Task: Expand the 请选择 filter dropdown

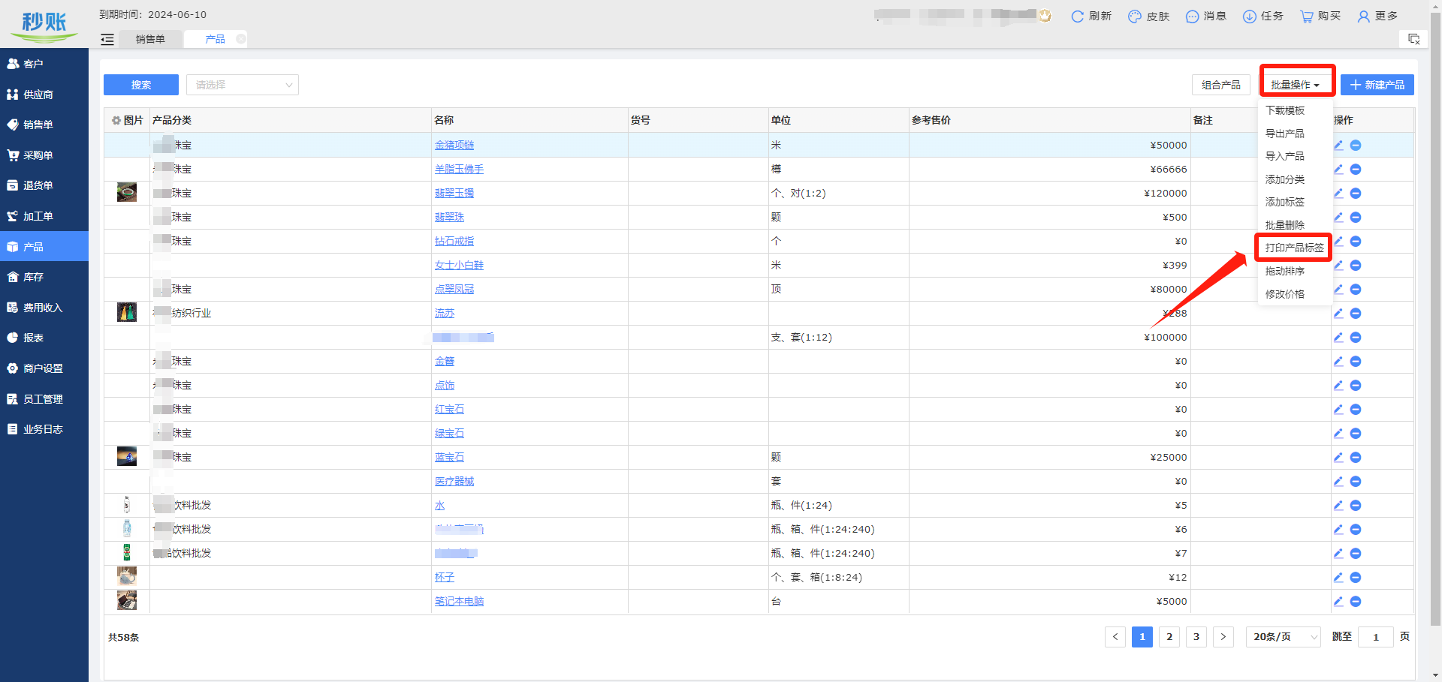Action: coord(242,86)
